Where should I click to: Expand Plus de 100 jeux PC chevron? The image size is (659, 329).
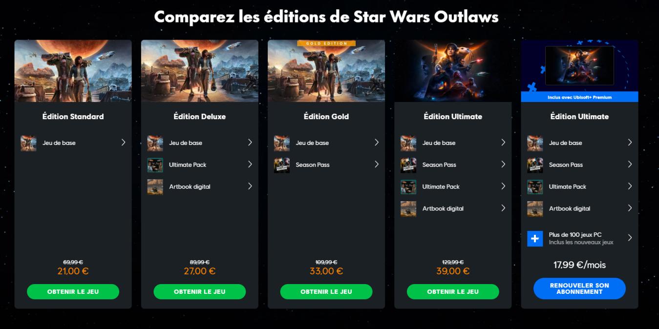click(630, 238)
